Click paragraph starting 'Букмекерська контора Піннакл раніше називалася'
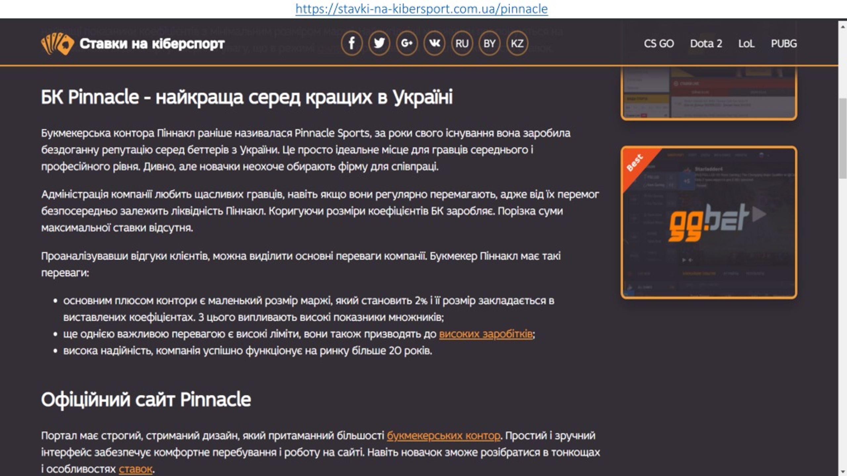847x476 pixels. coord(306,150)
